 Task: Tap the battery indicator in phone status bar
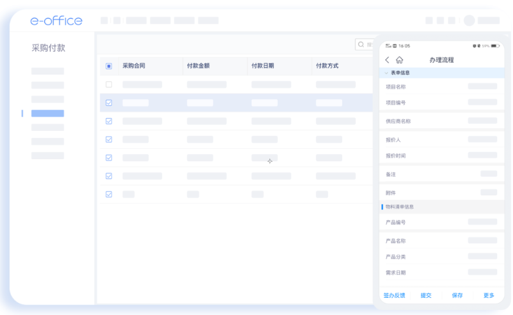[x=494, y=46]
